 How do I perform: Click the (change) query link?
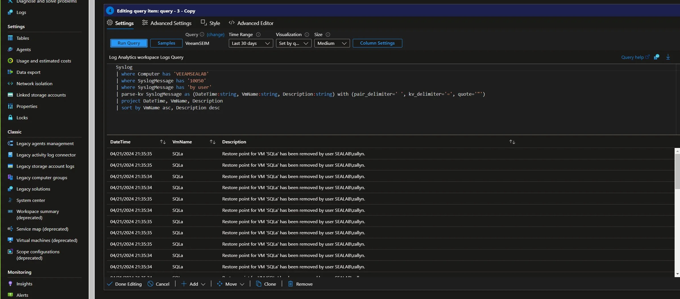(x=215, y=34)
